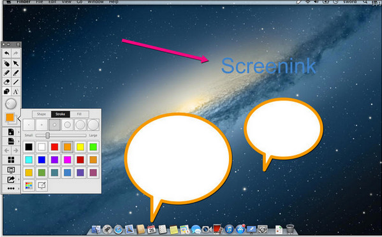Screen dimensions: 382x237
Task: Click the Undo arrow in the toolbar
Action: [7, 53]
